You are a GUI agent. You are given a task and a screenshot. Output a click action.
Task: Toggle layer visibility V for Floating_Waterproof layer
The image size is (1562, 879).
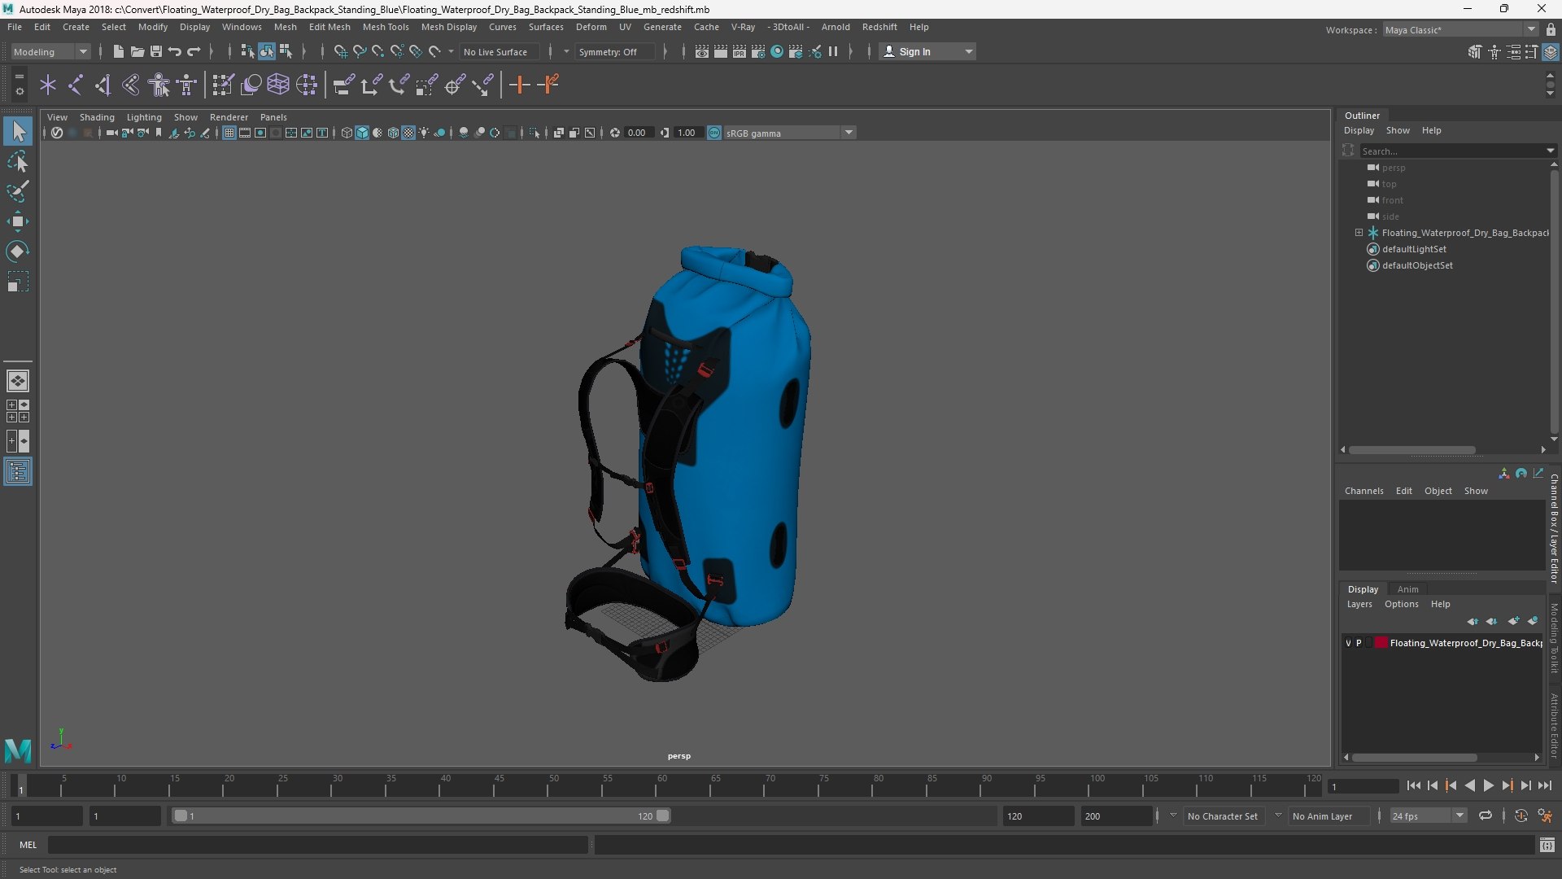coord(1348,643)
